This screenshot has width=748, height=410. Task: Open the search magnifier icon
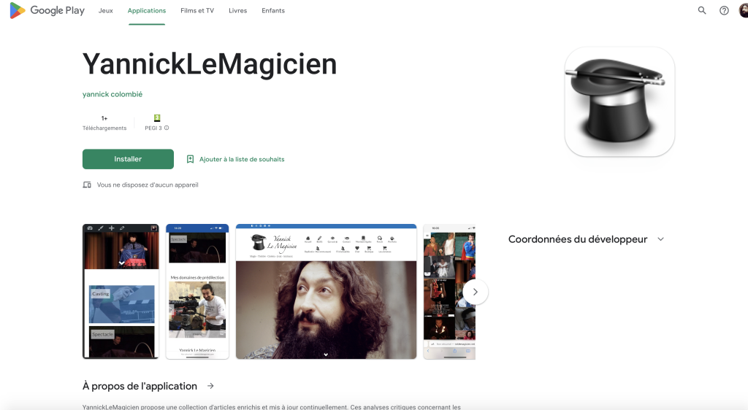click(x=702, y=10)
